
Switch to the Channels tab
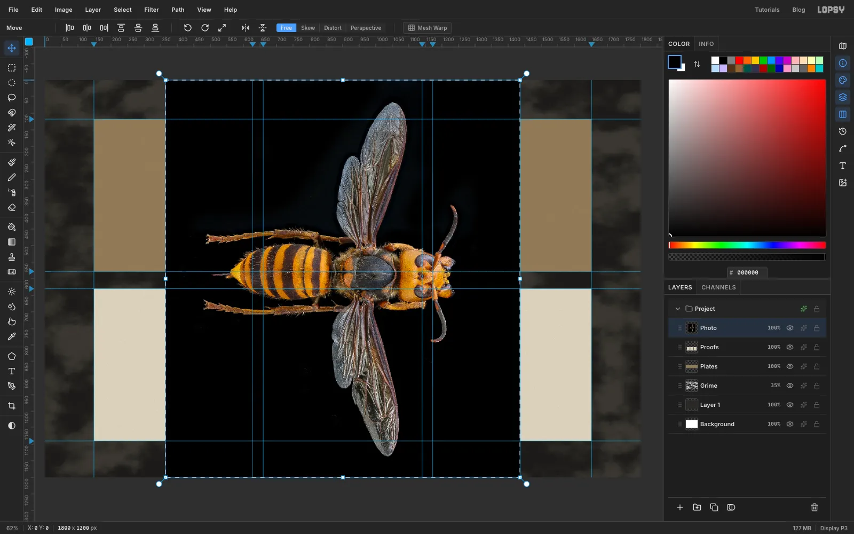pos(718,287)
